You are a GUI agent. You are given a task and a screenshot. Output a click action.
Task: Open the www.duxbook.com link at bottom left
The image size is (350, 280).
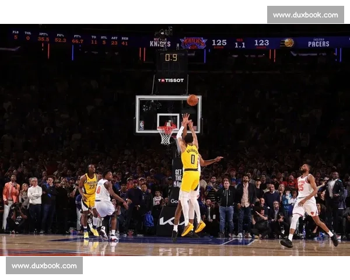pos(44,265)
